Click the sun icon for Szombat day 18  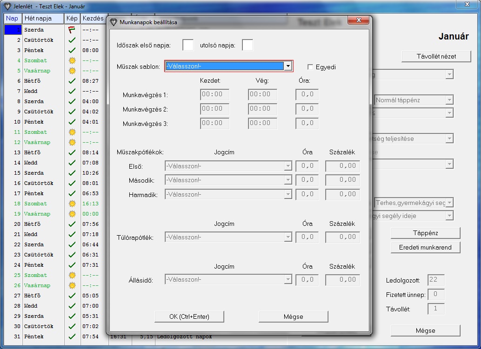(x=72, y=204)
